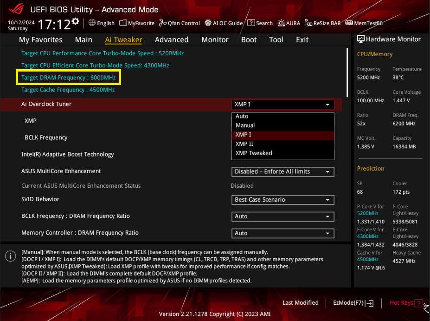The height and width of the screenshot is (321, 430).
Task: Switch to Main tab
Action: [x=83, y=40]
